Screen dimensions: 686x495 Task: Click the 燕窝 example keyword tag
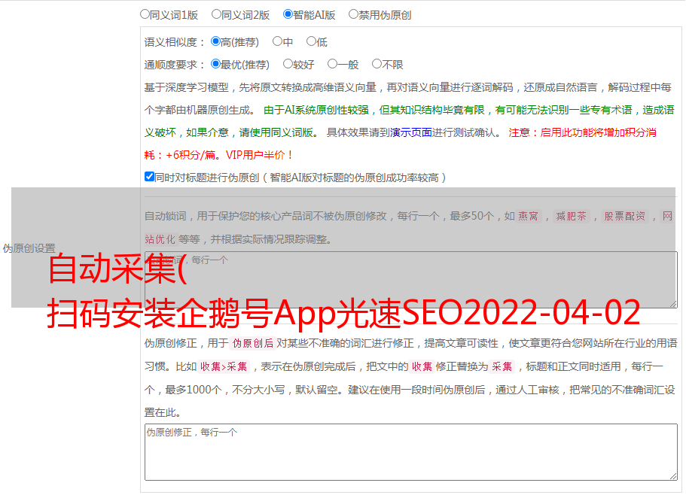click(x=528, y=216)
